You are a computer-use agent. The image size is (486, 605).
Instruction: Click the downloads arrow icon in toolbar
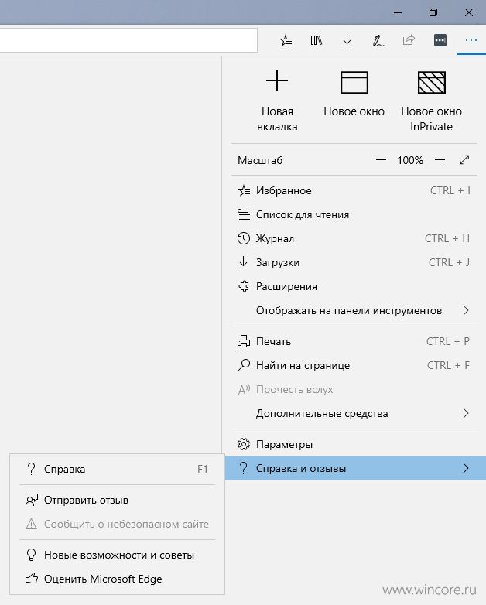click(347, 40)
